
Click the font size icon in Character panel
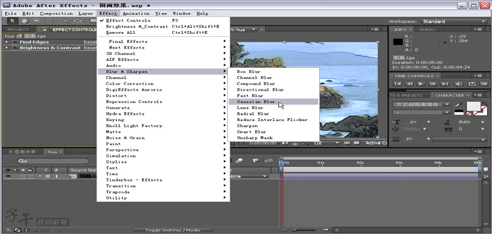pos(397,122)
